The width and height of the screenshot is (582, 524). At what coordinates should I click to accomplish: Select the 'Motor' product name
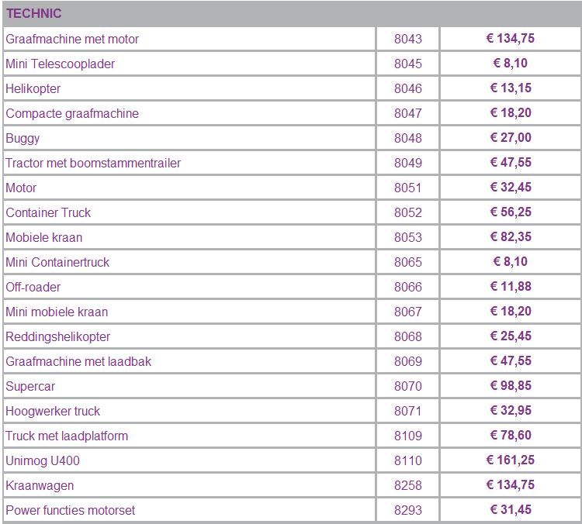point(21,188)
